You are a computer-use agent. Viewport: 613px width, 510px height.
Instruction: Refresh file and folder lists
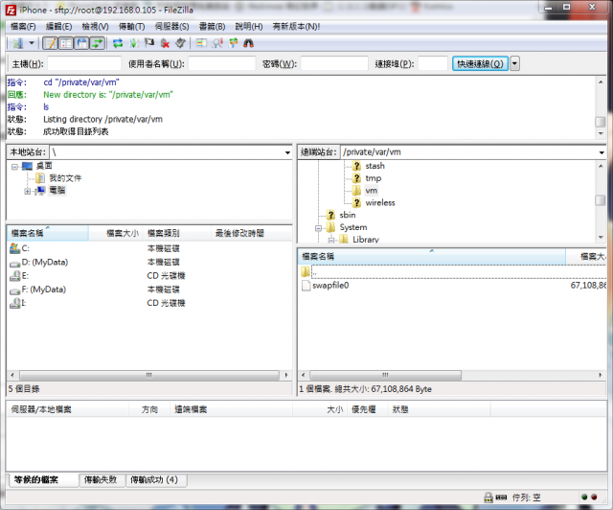coord(118,43)
